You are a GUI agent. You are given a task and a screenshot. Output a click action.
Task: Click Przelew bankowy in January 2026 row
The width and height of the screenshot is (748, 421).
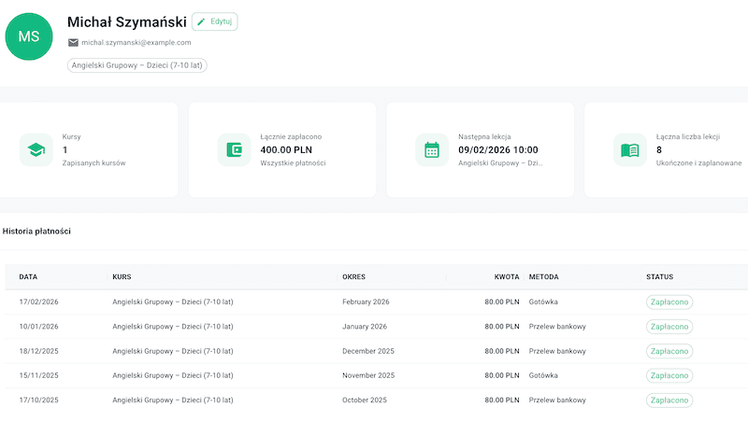coord(557,327)
